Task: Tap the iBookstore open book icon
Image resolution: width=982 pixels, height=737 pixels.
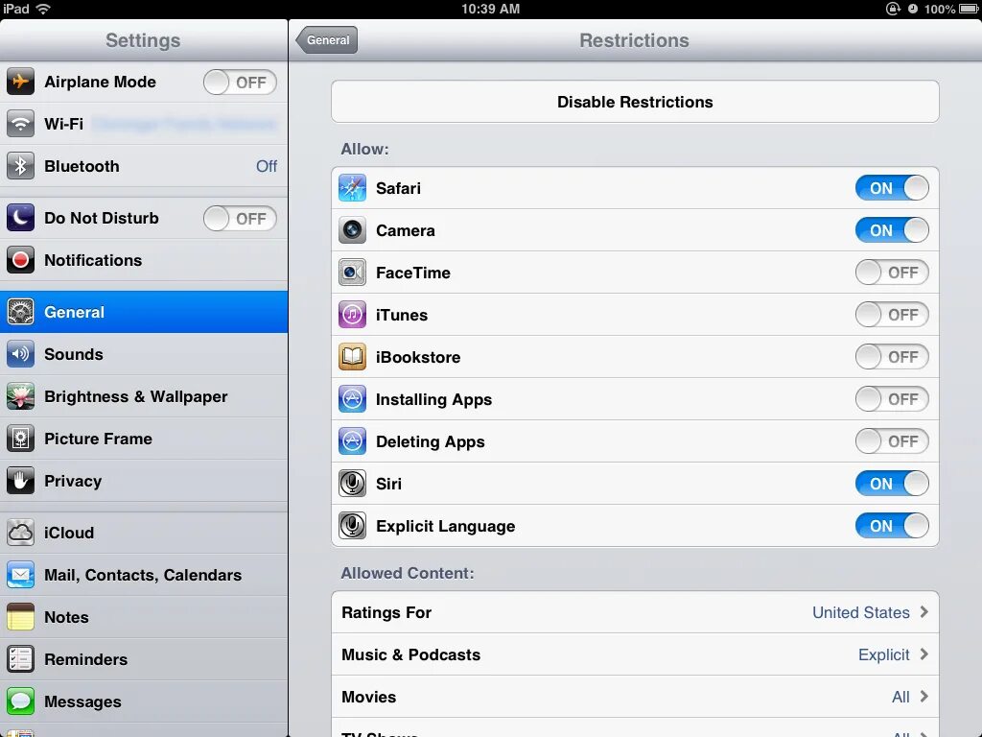Action: point(353,357)
